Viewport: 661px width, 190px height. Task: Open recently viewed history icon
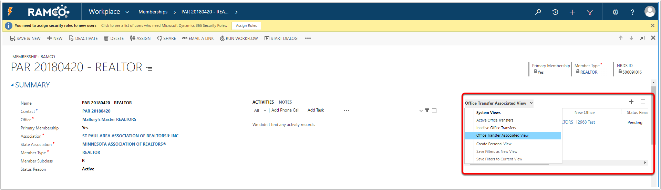(x=555, y=12)
